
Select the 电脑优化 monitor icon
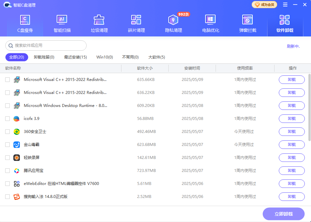pos(210,20)
